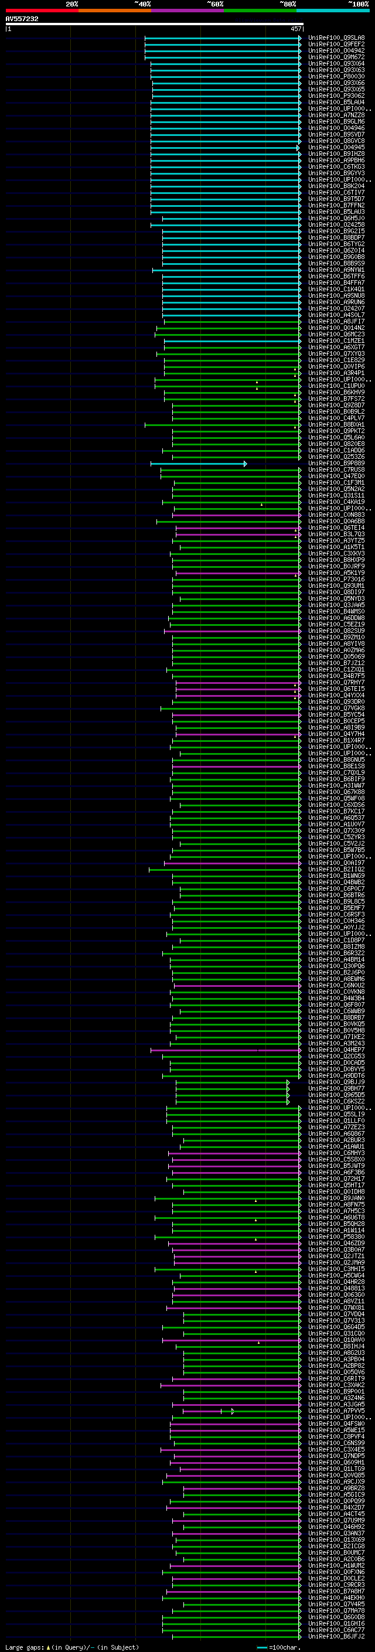Click the purple alignment bar for UniRef100_C0N883

[x=237, y=515]
